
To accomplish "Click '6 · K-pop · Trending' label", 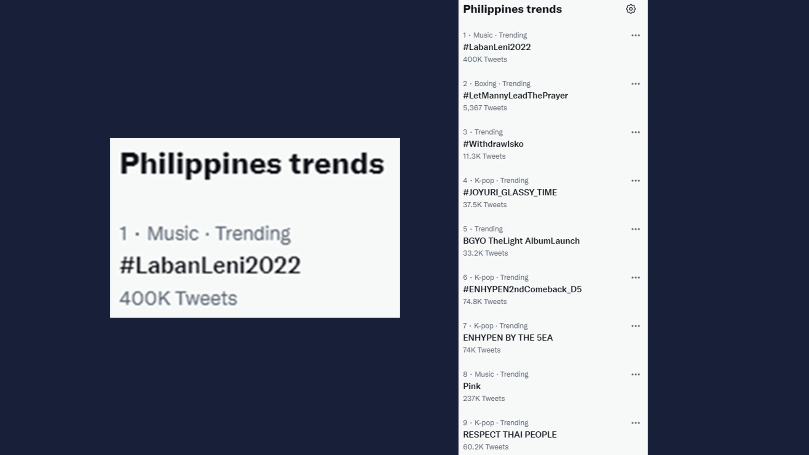I will (x=496, y=278).
